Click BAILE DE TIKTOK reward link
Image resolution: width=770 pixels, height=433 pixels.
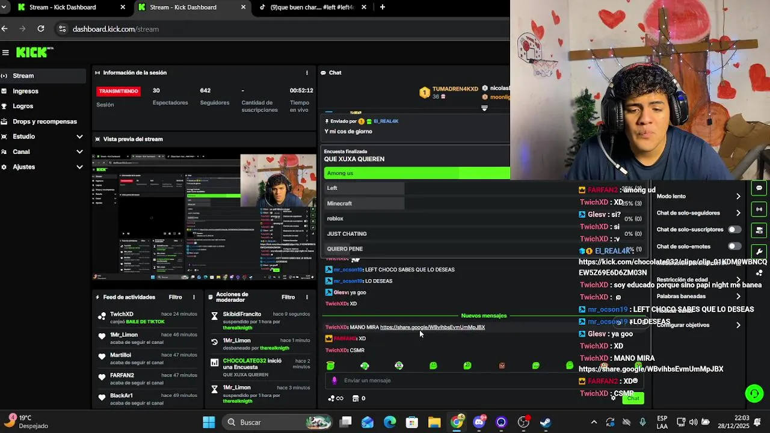pyautogui.click(x=145, y=322)
